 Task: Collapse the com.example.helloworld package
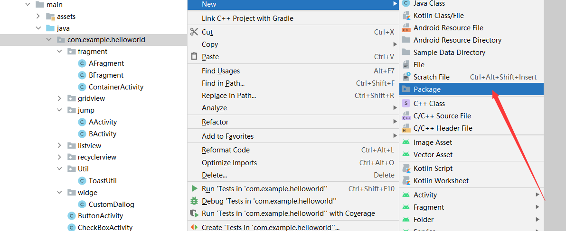(49, 40)
